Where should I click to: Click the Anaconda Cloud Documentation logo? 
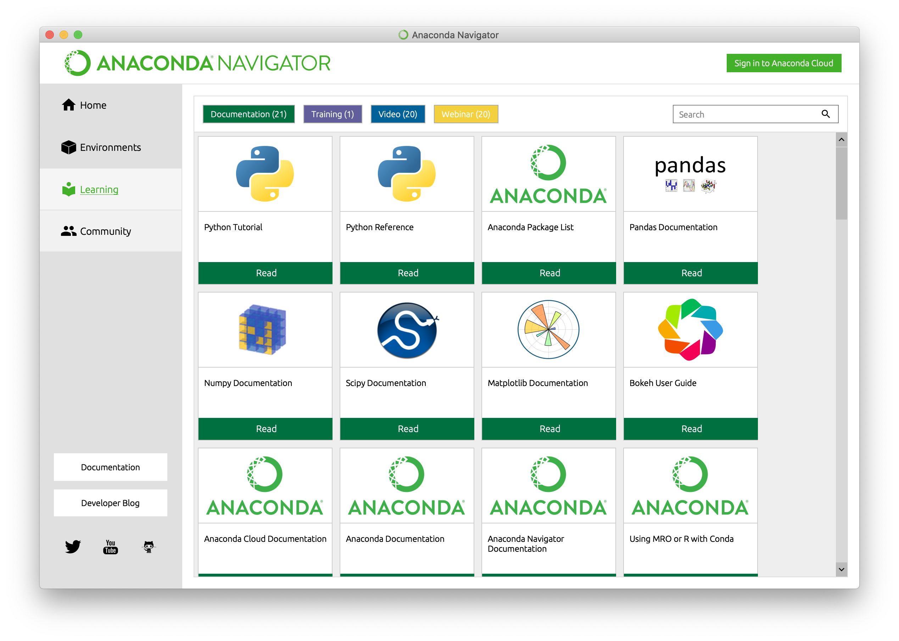point(265,486)
